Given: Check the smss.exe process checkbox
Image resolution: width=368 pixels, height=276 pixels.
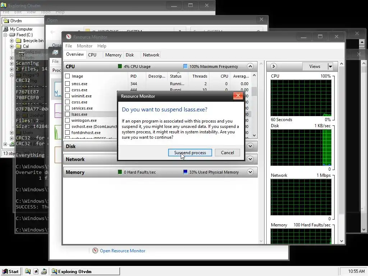Looking at the screenshot, I should point(67,83).
